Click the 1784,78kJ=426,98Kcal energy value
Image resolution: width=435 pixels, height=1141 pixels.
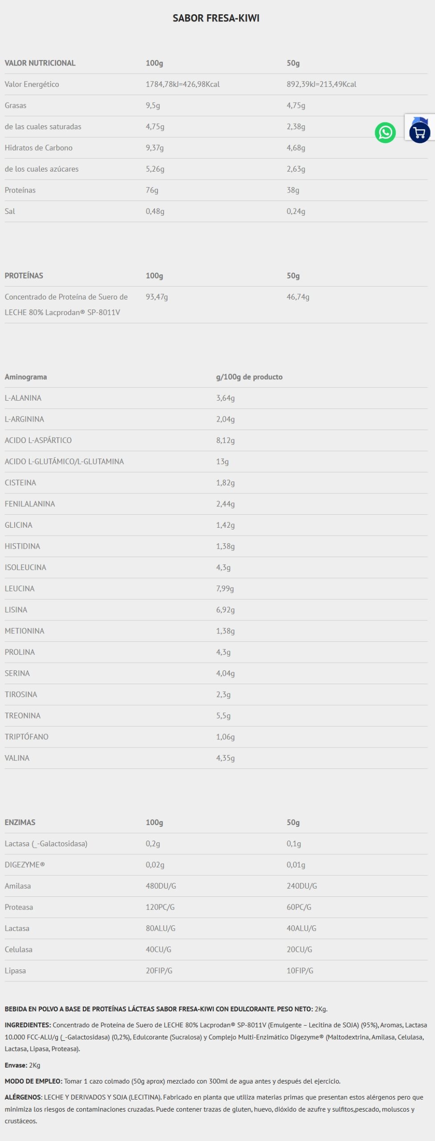183,84
